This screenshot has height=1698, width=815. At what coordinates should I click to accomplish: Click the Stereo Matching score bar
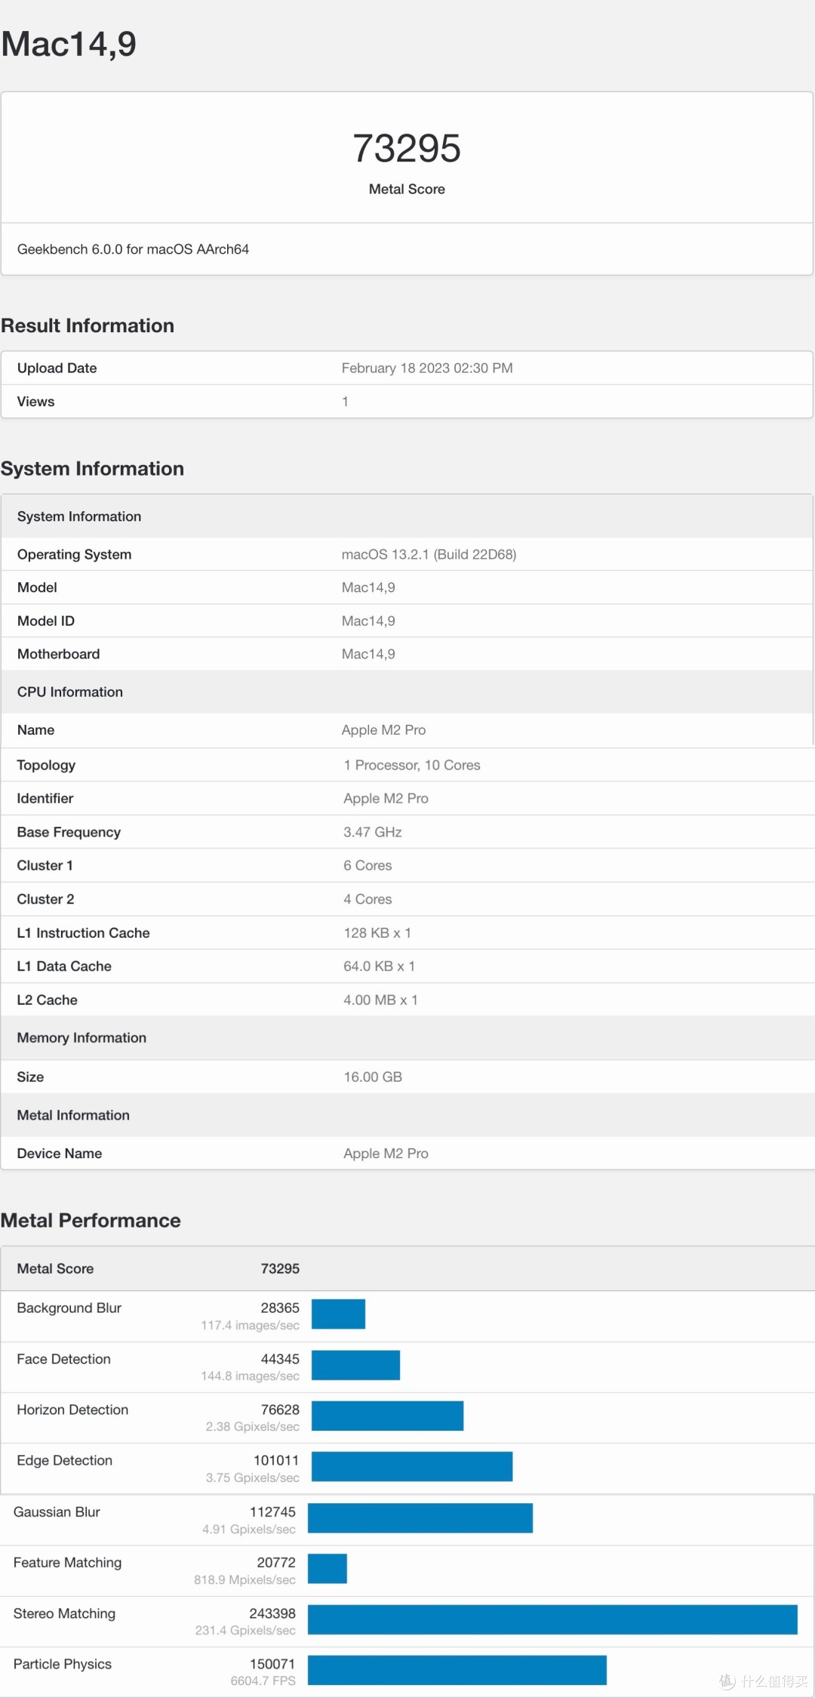point(552,1619)
